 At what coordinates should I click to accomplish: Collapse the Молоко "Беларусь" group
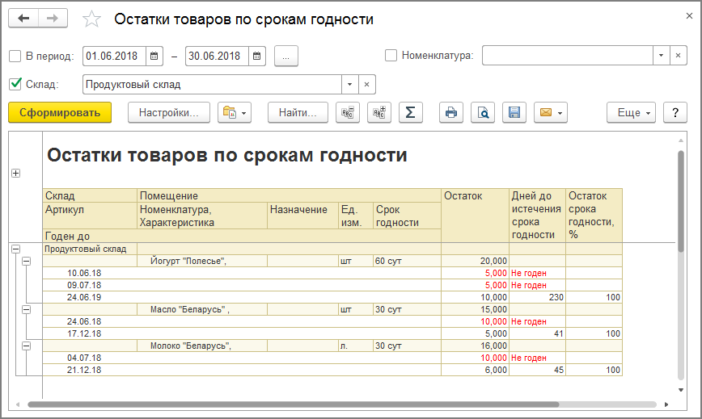tap(27, 346)
